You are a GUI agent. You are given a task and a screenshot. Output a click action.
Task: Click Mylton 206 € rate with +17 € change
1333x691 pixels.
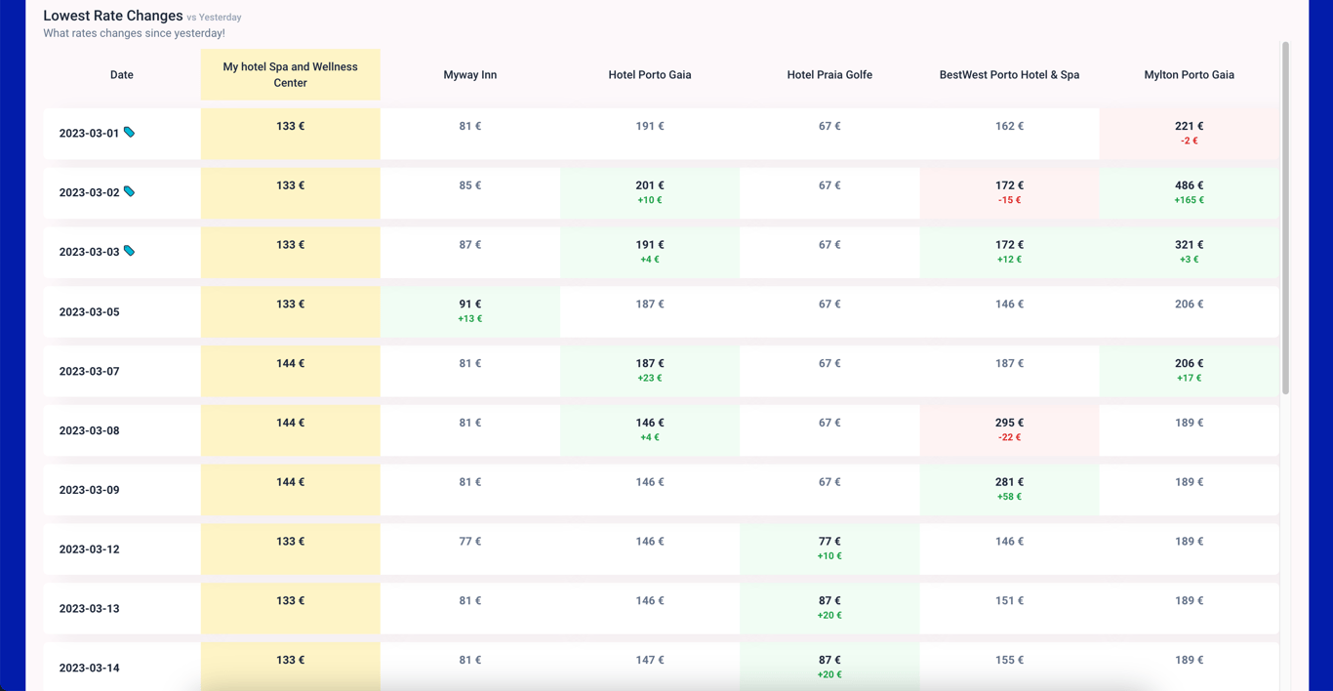click(1189, 372)
